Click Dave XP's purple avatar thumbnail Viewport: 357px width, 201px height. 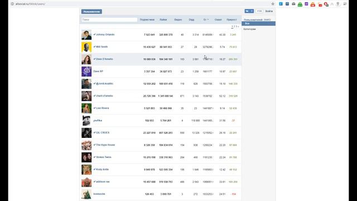coord(86,71)
